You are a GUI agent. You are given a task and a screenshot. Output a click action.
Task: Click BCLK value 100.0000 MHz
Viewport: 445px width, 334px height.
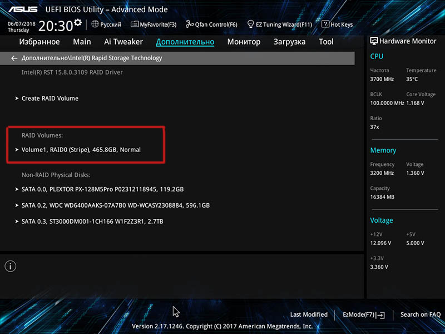pyautogui.click(x=387, y=103)
